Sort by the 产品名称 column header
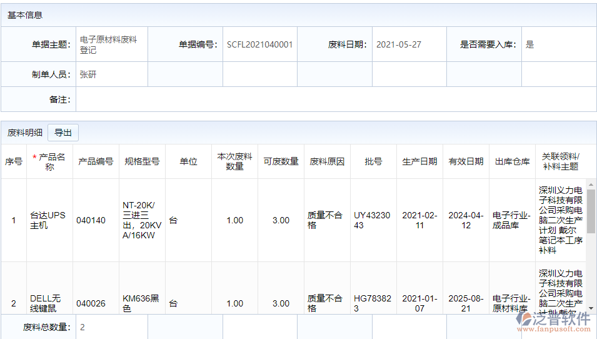The image size is (597, 339). (49, 161)
